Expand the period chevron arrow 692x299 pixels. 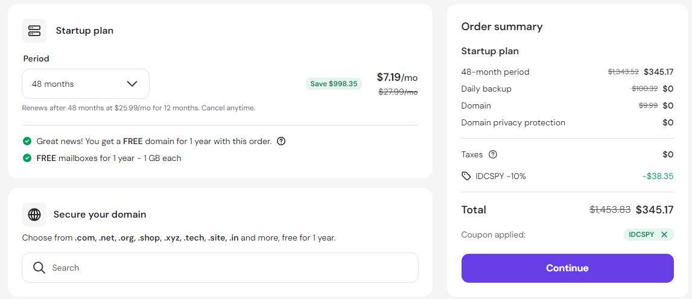[x=132, y=84]
